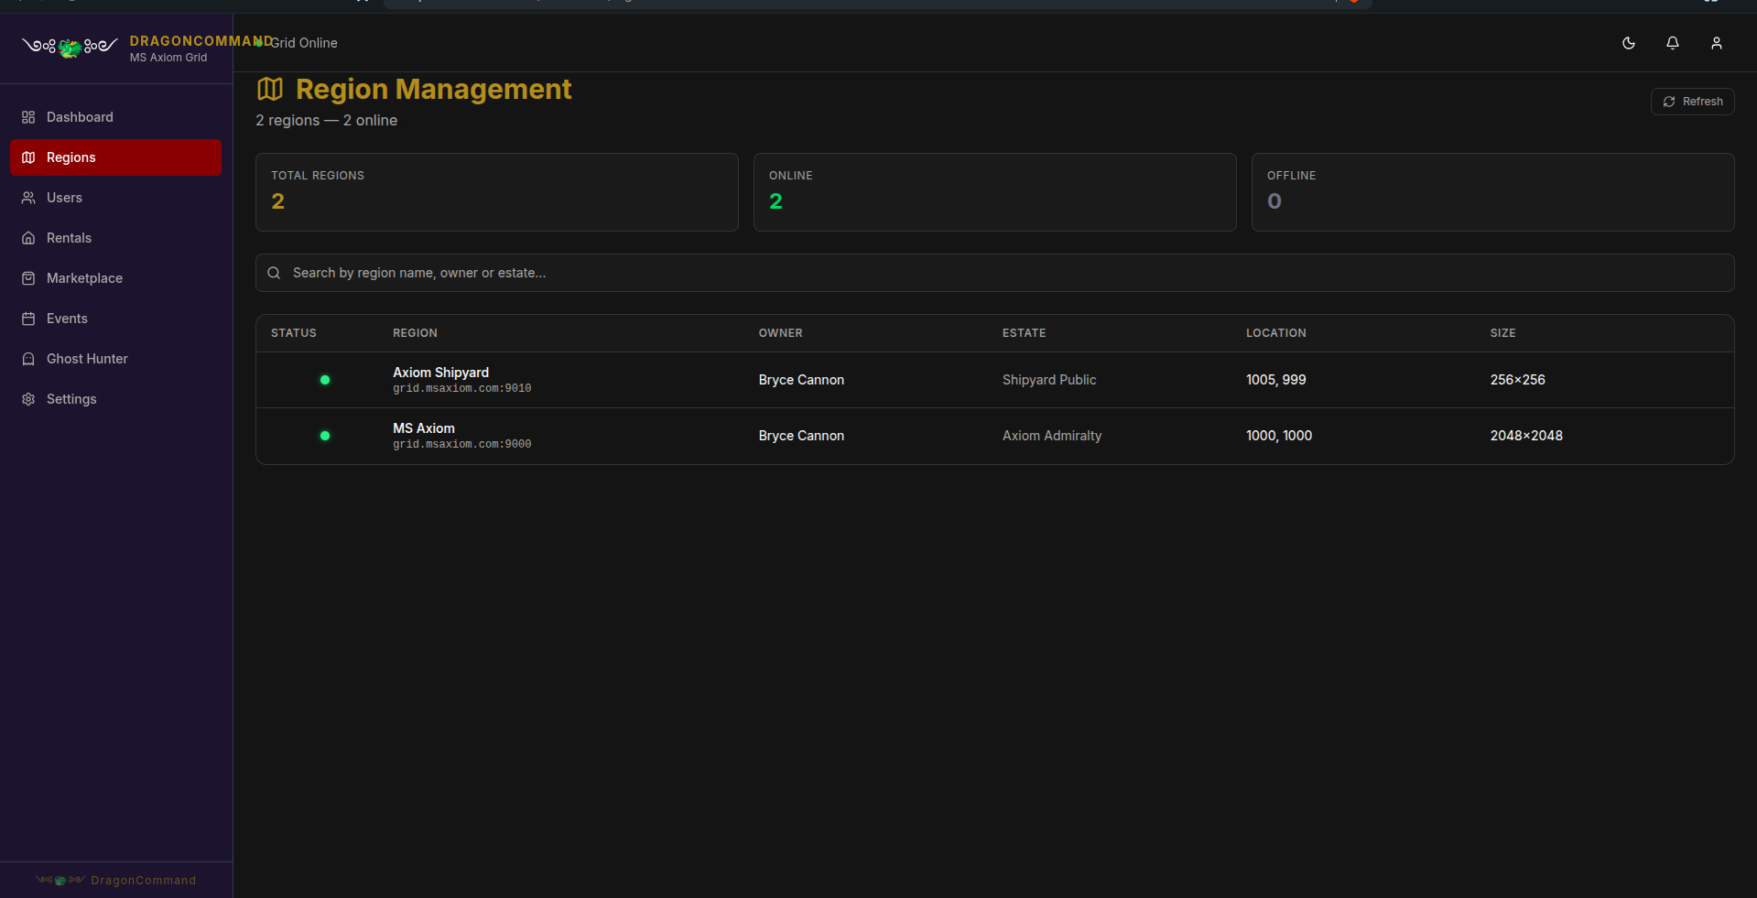Open the Rentals section

[x=115, y=238]
